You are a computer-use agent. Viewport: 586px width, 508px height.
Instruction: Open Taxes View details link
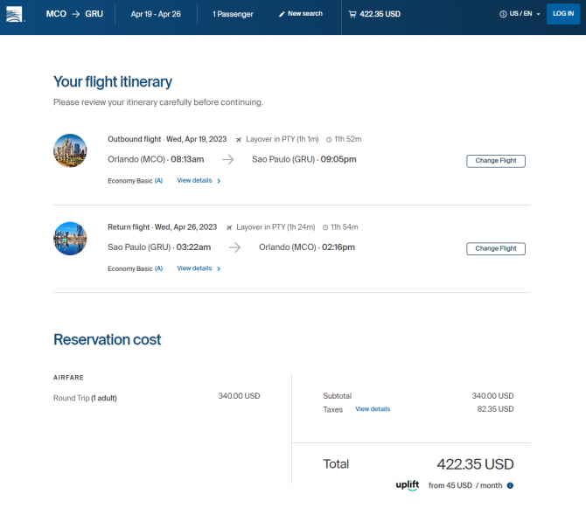[x=373, y=409]
